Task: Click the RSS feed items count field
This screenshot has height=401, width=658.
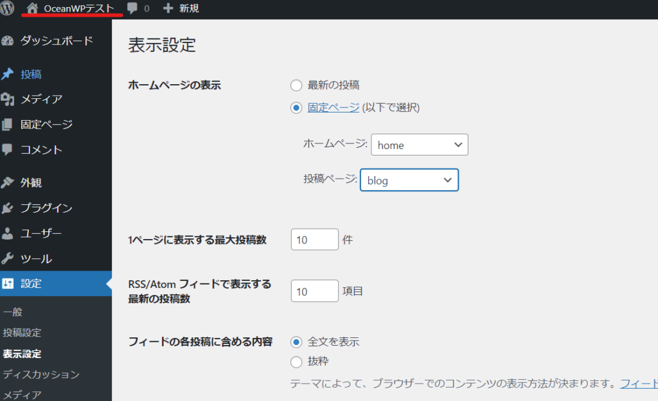Action: coord(315,291)
